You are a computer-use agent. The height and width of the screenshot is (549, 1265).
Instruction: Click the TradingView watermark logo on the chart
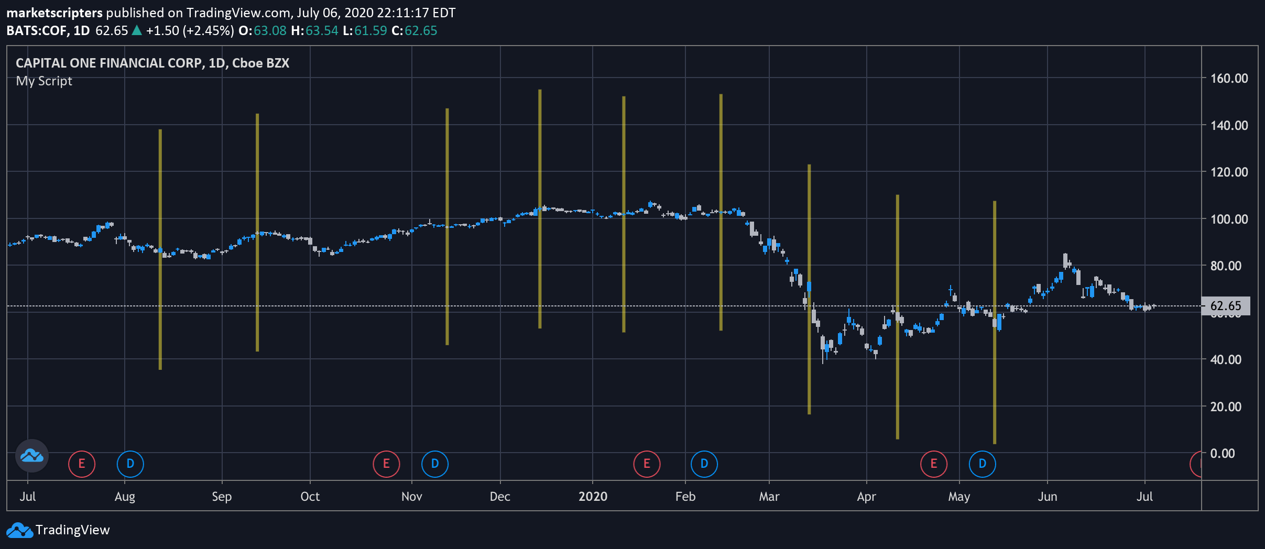point(31,455)
